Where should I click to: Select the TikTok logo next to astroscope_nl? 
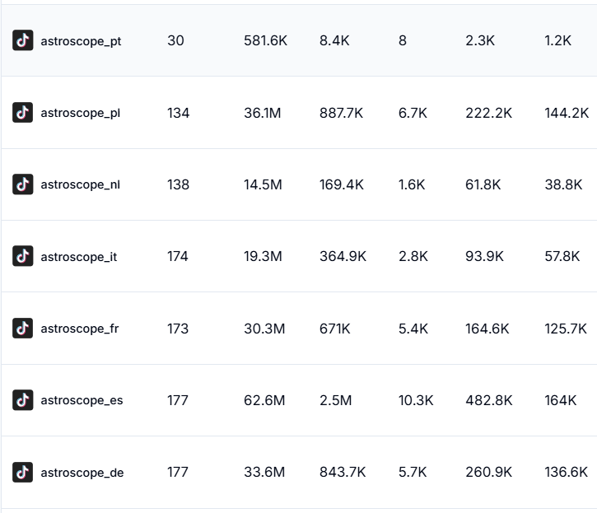coord(23,184)
